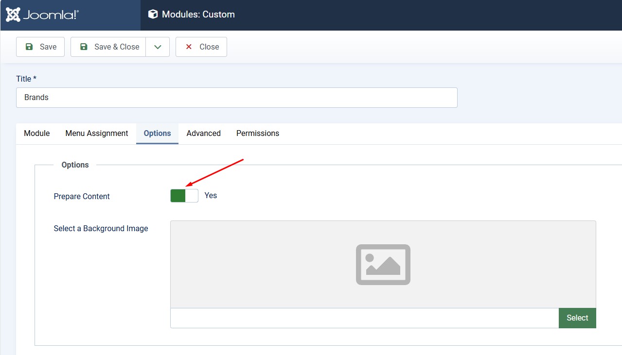Viewport: 622px width, 355px height.
Task: Click the Joomla logo in the header
Action: pos(42,15)
